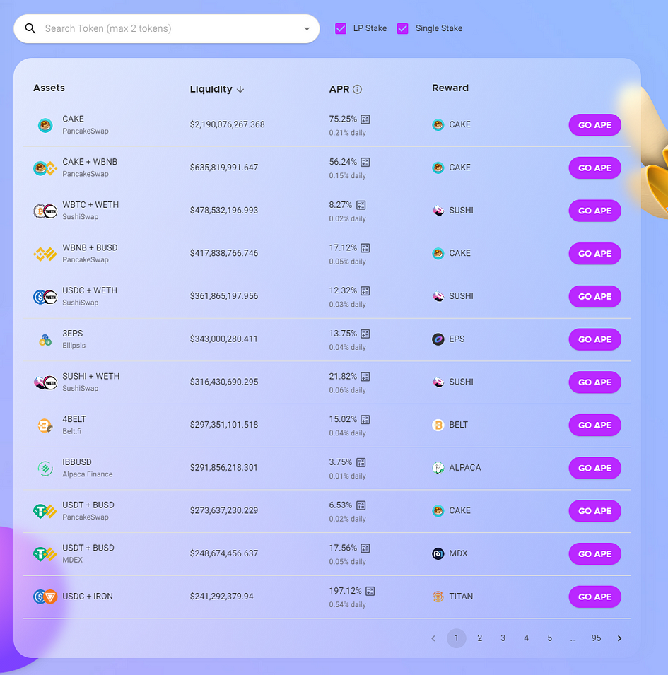Viewport: 668px width, 675px height.
Task: Click the Assets column header
Action: 49,88
